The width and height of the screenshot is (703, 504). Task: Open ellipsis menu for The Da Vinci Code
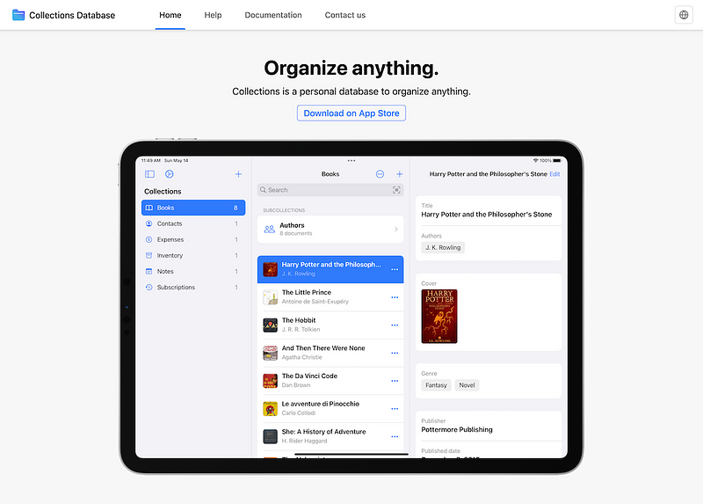click(395, 381)
